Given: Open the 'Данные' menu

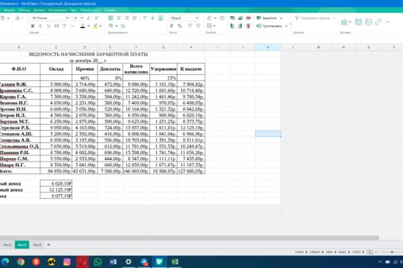Looking at the screenshot, I should coord(39,10).
